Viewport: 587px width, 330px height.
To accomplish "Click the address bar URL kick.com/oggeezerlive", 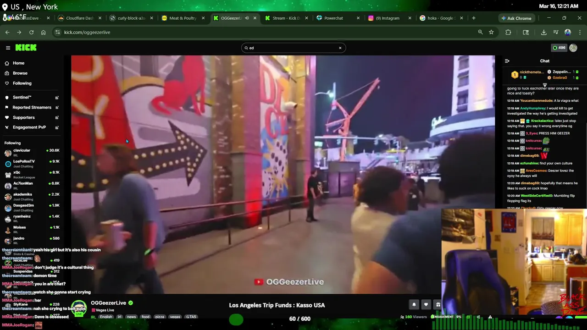I will (x=87, y=32).
